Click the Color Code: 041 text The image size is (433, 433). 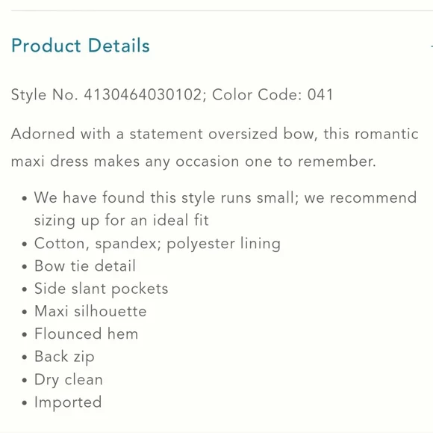click(272, 95)
